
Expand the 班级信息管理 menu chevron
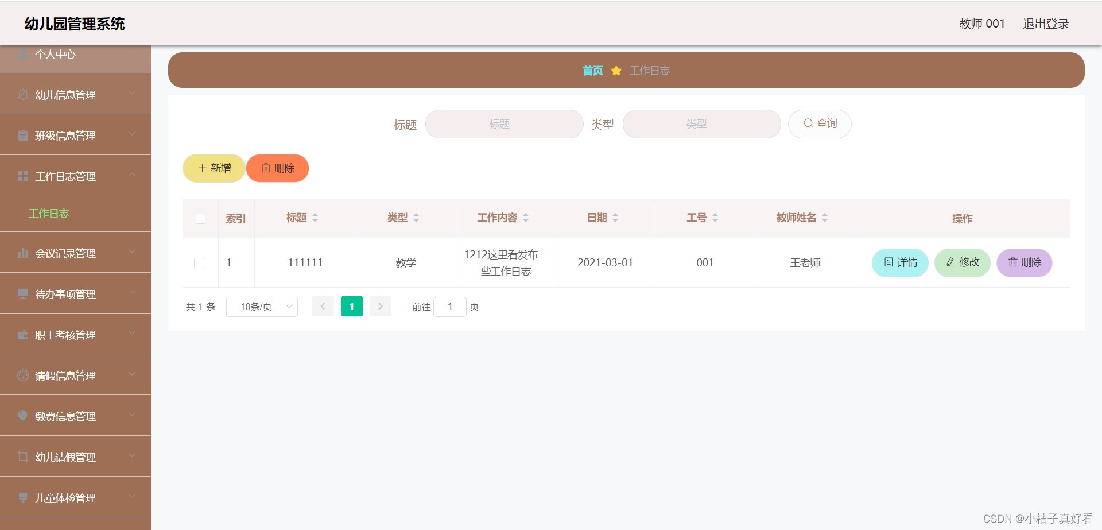point(132,134)
